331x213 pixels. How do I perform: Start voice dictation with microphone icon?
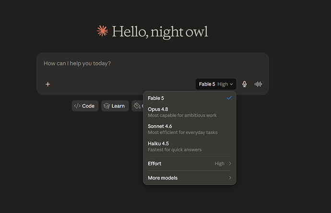coord(244,84)
